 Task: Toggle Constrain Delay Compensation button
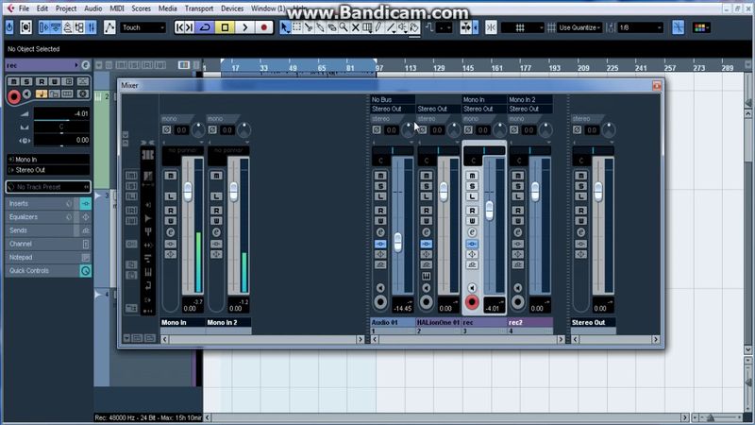pyautogui.click(x=9, y=27)
